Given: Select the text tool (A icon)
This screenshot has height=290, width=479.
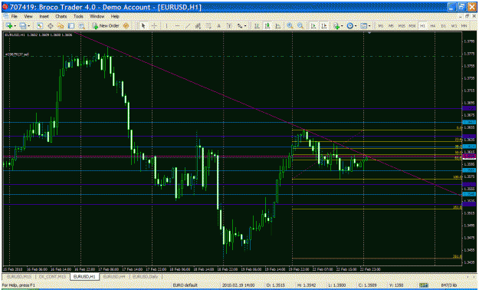Looking at the screenshot, I should point(218,26).
